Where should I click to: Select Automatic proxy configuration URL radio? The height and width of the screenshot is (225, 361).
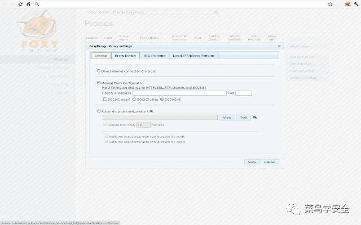99,111
